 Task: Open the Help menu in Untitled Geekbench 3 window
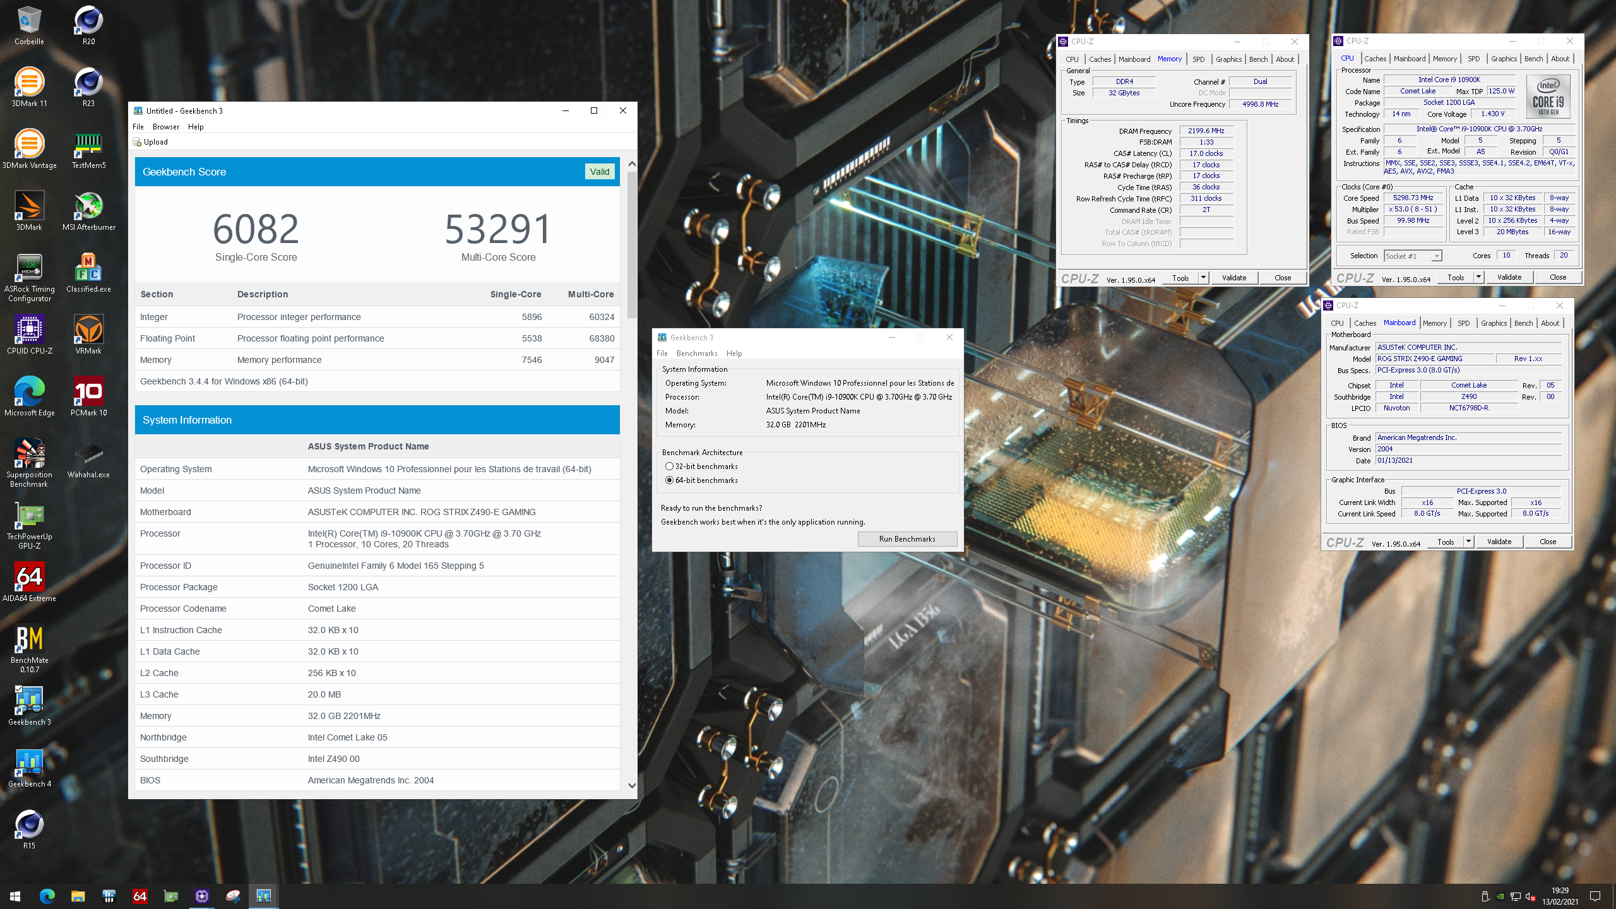[196, 127]
